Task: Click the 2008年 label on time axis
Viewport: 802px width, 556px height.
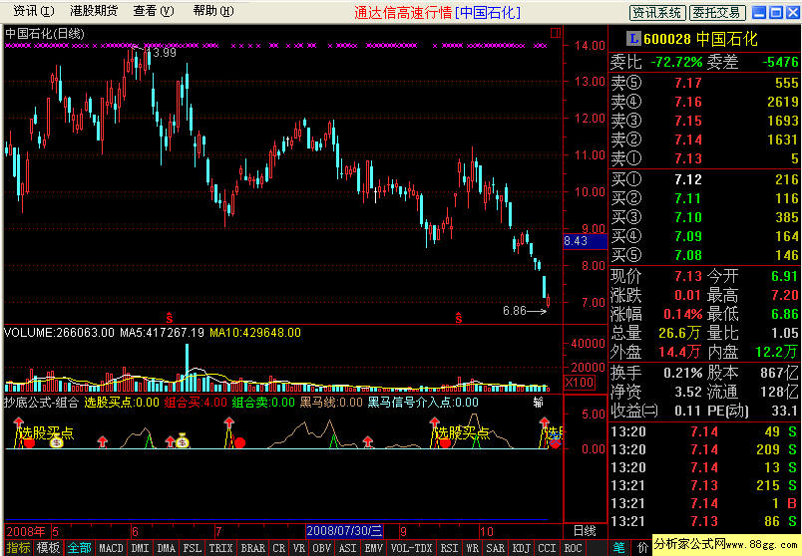Action: point(26,531)
